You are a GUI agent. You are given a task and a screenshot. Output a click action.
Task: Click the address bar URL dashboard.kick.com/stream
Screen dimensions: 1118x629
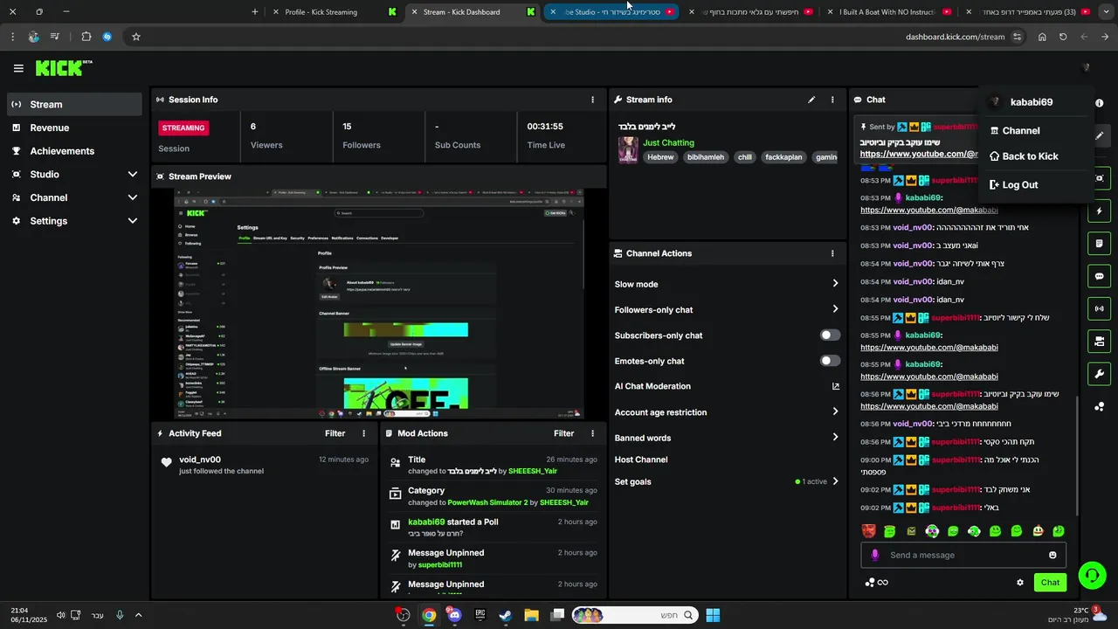point(956,37)
